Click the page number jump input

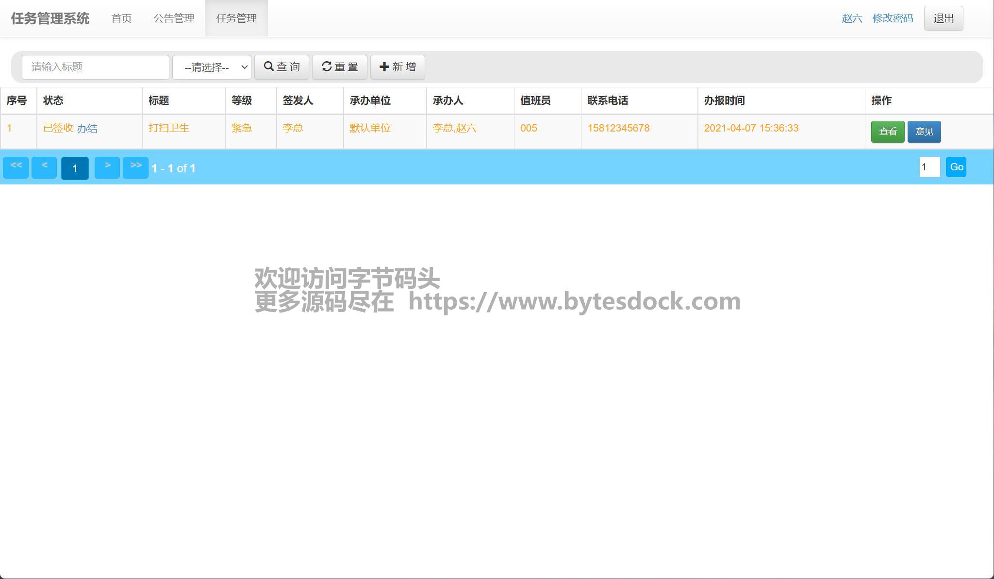929,167
